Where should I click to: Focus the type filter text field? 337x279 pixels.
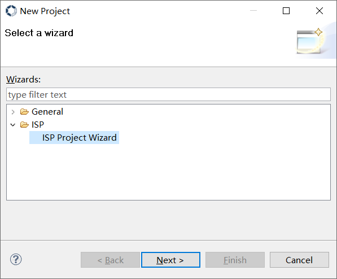168,94
